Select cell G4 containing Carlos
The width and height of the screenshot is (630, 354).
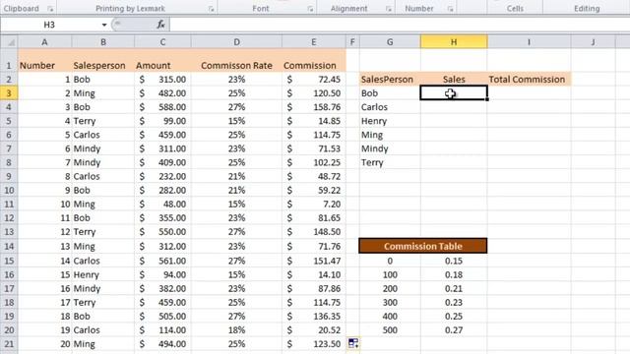coord(390,107)
